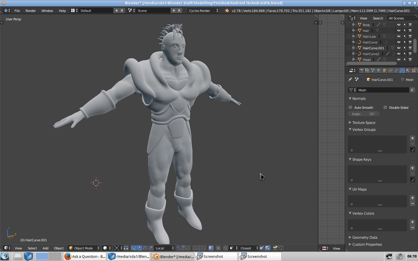The image size is (418, 261).
Task: Open the Render properties tab (camera icon)
Action: 361,70
